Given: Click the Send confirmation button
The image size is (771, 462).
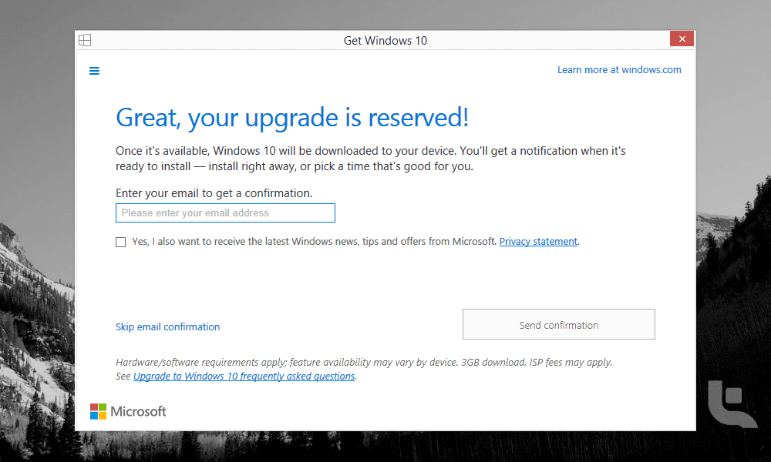Looking at the screenshot, I should point(558,324).
